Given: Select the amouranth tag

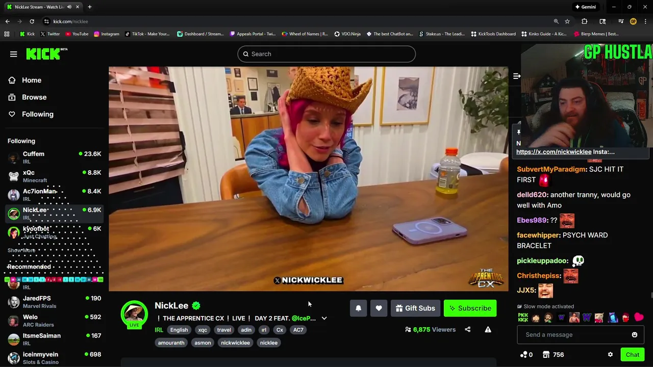Looking at the screenshot, I should click(171, 343).
